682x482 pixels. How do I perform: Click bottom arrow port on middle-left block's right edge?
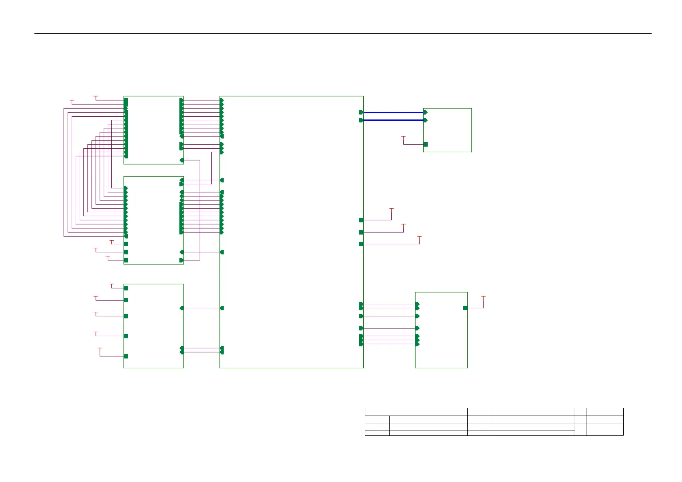coord(181,260)
